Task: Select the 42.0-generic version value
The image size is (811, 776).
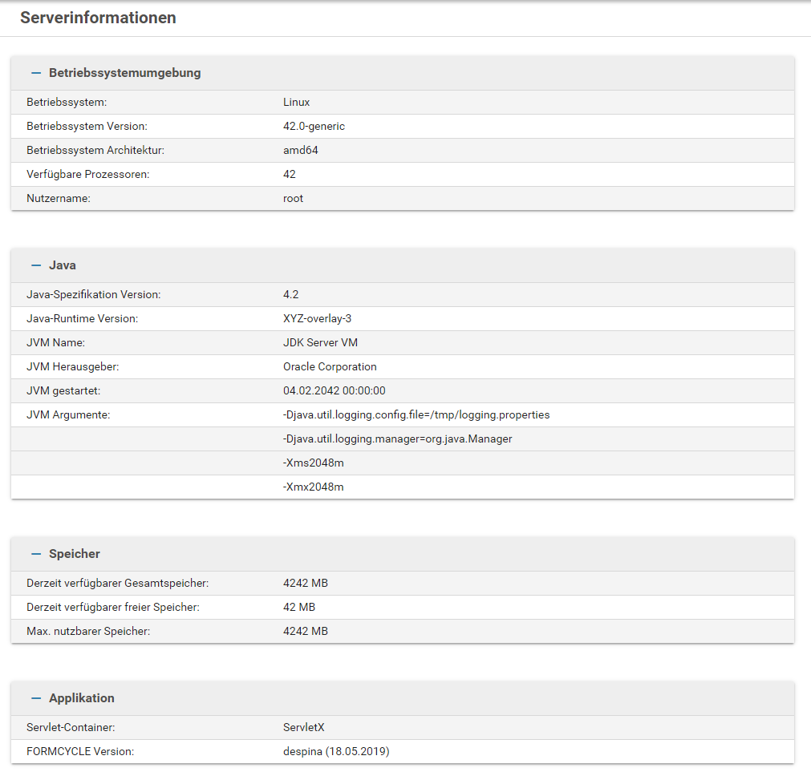Action: click(x=314, y=127)
